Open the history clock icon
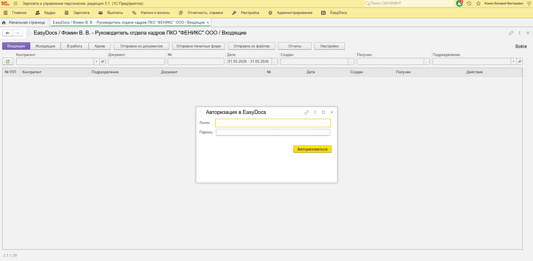Screen dimensions: 533x261 (469, 4)
